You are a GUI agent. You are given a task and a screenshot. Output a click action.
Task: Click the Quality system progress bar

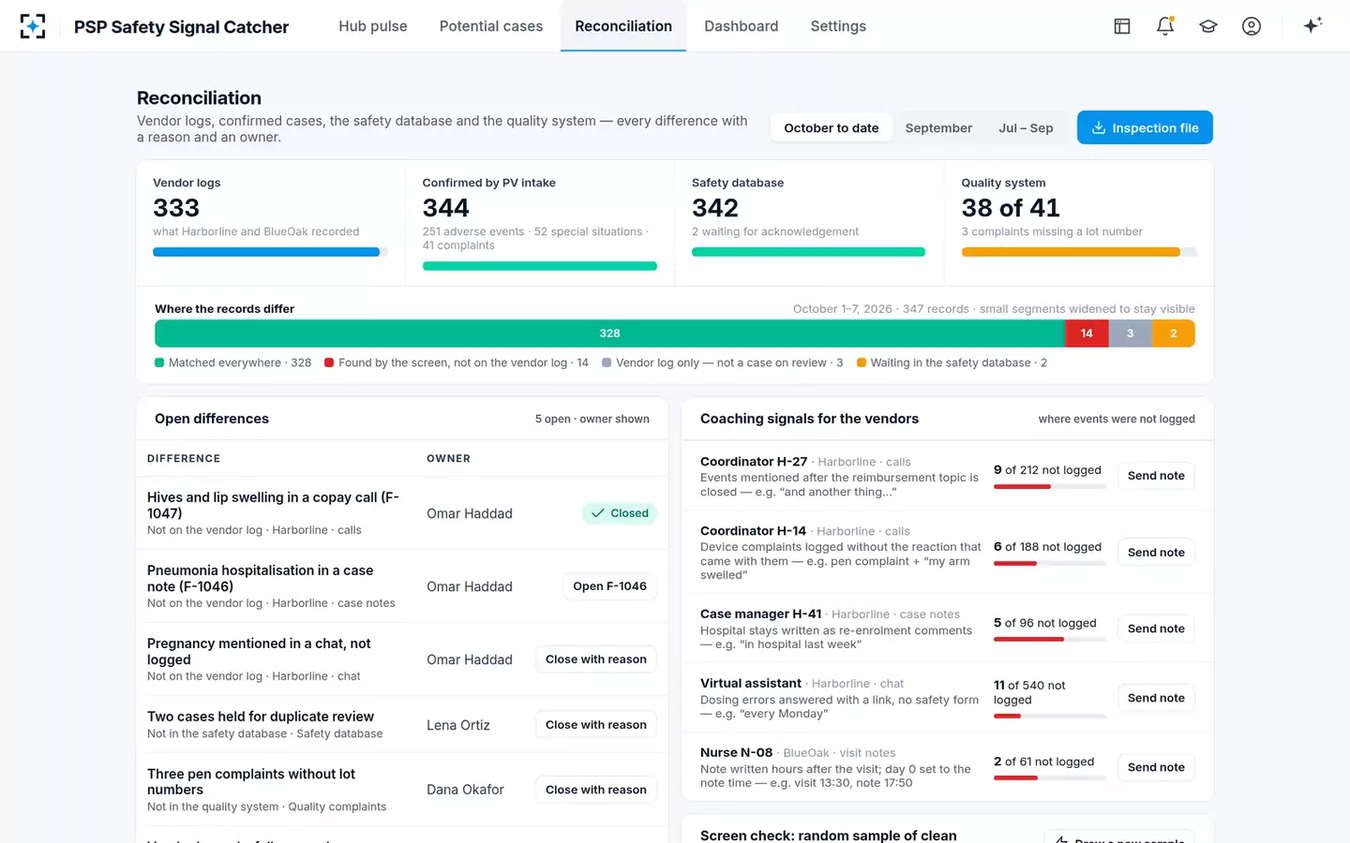(x=1079, y=252)
